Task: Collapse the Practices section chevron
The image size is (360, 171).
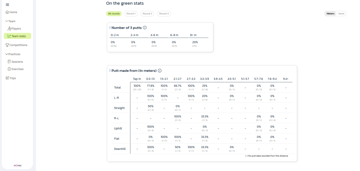Action: pos(7,54)
